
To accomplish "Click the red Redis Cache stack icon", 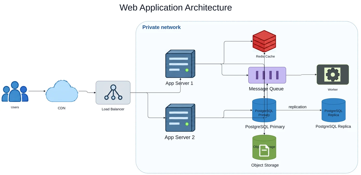I will pos(264,41).
